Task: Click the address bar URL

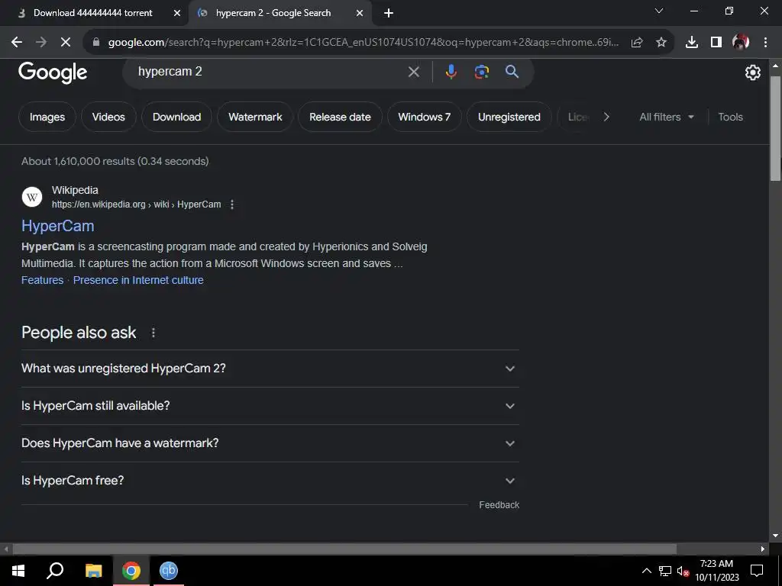Action: [x=363, y=43]
